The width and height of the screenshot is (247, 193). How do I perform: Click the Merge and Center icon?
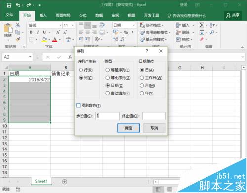[102, 32]
